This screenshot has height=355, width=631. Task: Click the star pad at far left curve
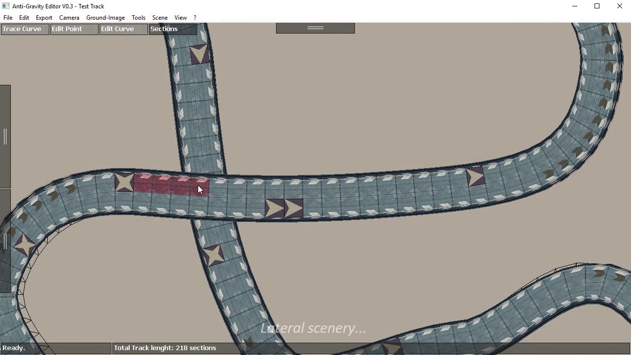tap(25, 245)
